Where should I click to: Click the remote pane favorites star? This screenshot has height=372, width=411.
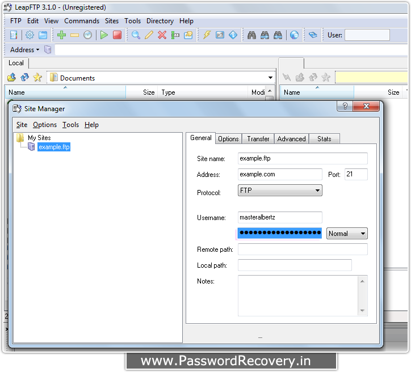[326, 77]
